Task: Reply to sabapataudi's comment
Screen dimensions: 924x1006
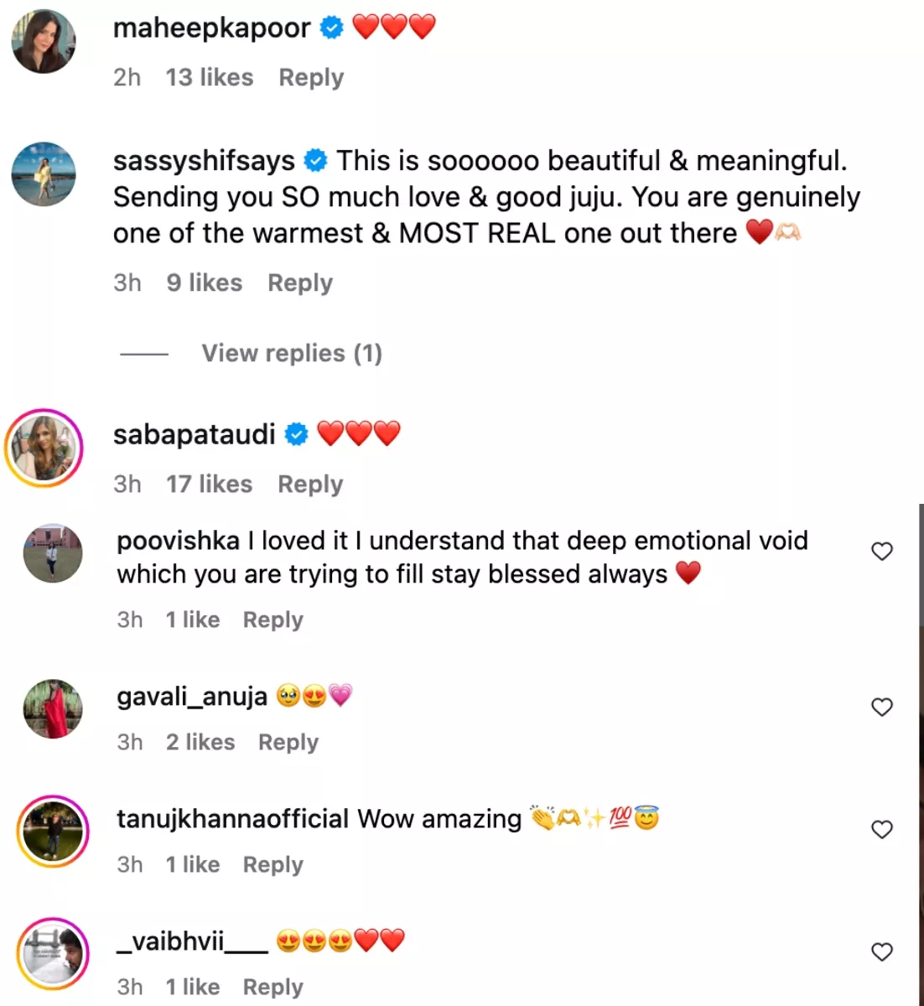Action: (x=310, y=485)
